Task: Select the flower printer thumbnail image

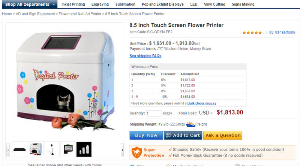Action: point(36,150)
